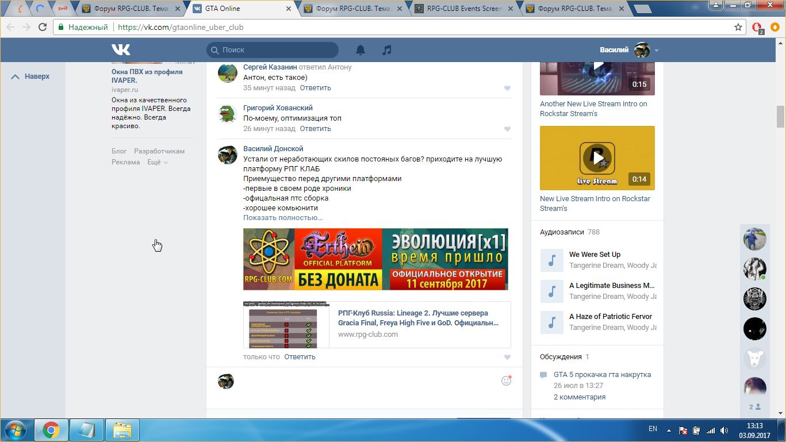The width and height of the screenshot is (786, 442).
Task: Bookmark the page with the star icon
Action: pos(738,27)
